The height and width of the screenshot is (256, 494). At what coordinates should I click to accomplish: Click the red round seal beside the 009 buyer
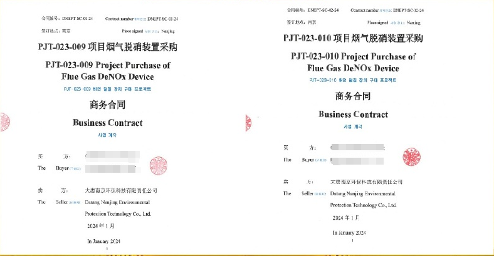(159, 166)
